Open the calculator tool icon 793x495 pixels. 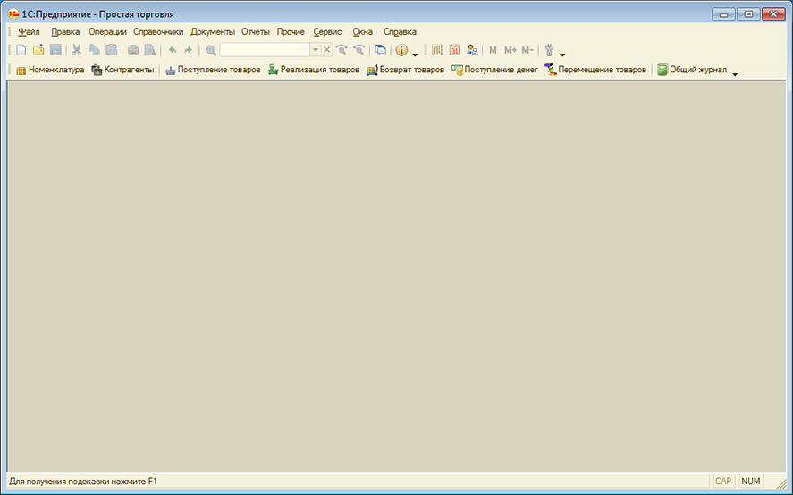(437, 50)
